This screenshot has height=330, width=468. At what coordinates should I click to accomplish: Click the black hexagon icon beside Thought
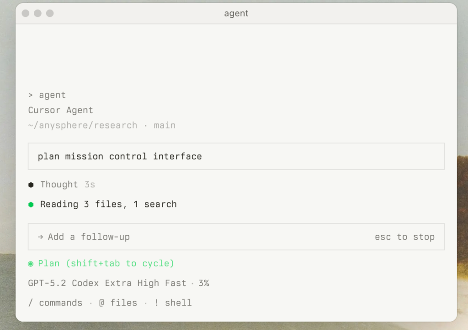[31, 185]
